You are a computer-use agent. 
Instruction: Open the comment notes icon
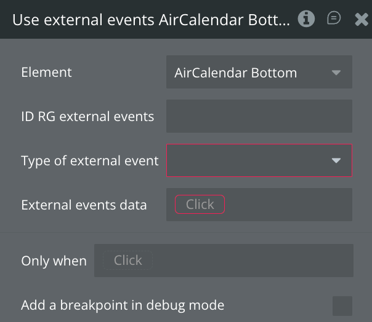[334, 19]
